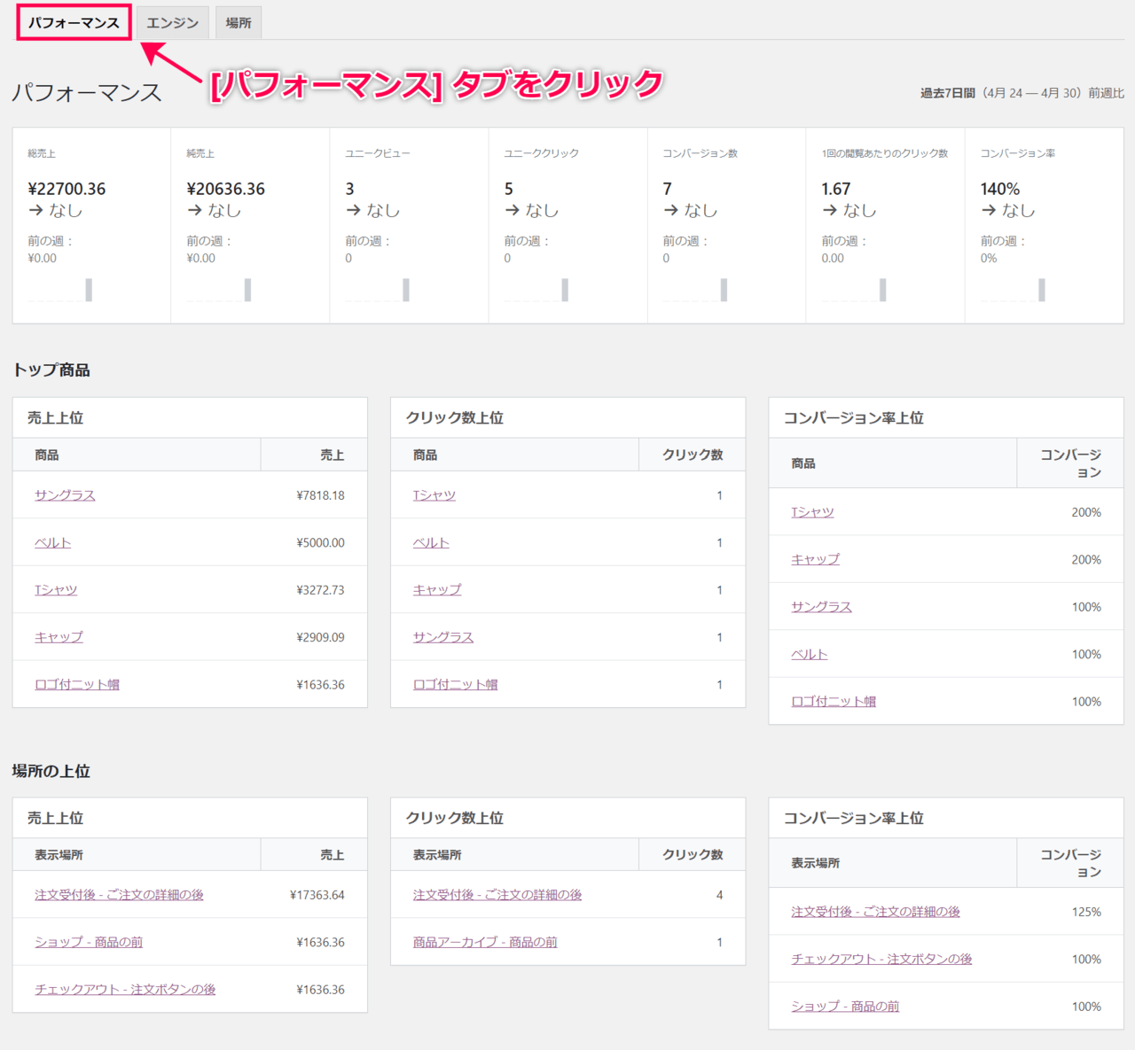
Task: Open the パフォーマンス tab
Action: coord(74,23)
